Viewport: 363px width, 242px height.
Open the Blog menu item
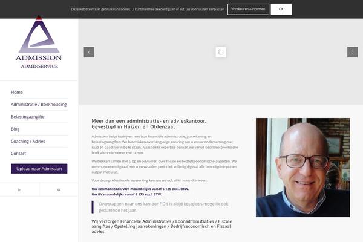click(x=15, y=129)
